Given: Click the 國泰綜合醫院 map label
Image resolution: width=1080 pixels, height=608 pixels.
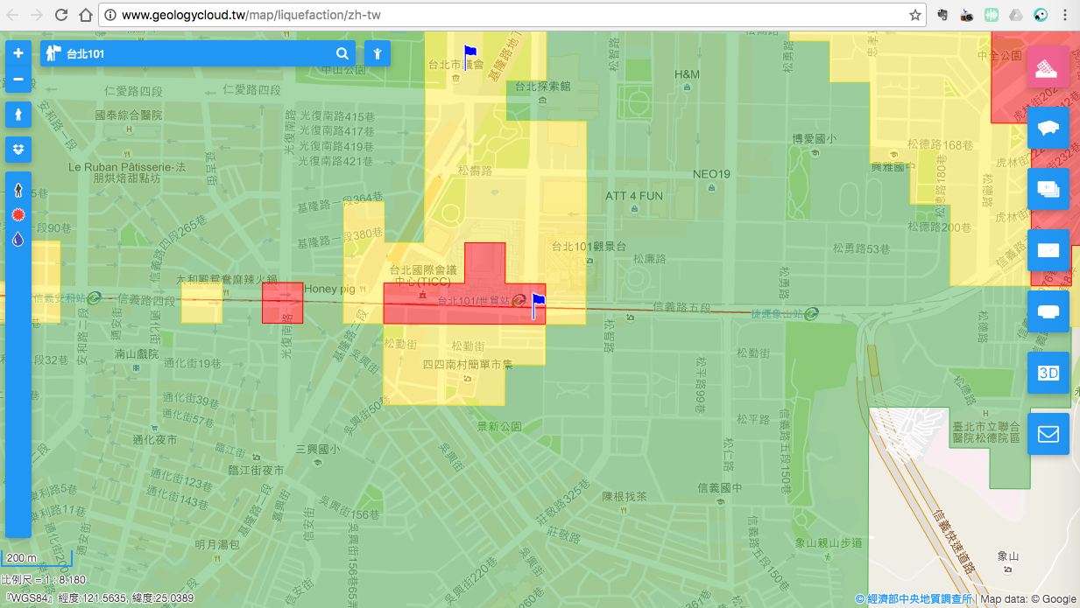Looking at the screenshot, I should 129,115.
